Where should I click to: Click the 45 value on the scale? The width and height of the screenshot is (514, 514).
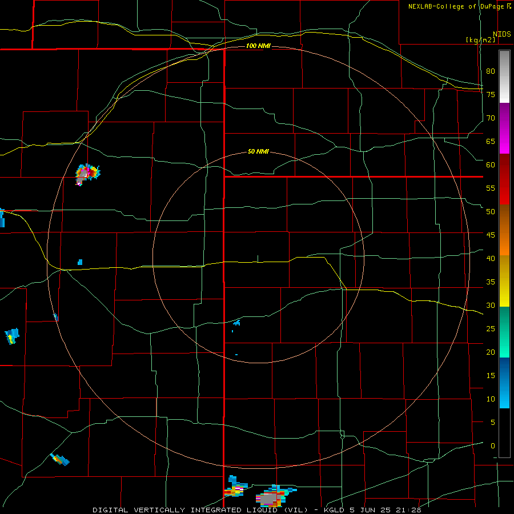coord(491,235)
